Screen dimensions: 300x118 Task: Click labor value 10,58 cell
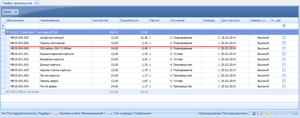pyautogui.click(x=133, y=38)
